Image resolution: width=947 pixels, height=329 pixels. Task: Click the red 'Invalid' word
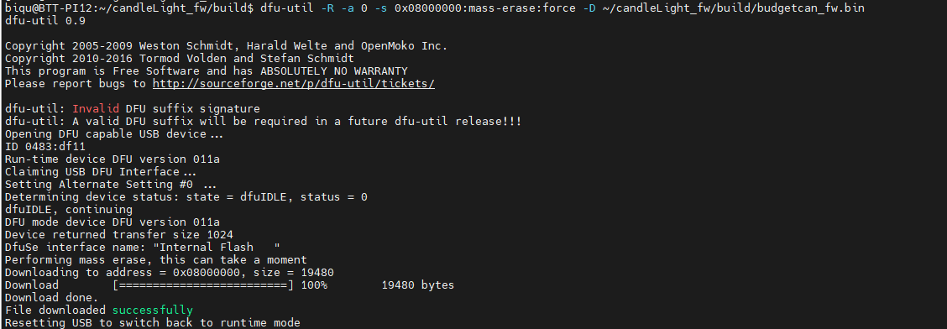pyautogui.click(x=96, y=108)
